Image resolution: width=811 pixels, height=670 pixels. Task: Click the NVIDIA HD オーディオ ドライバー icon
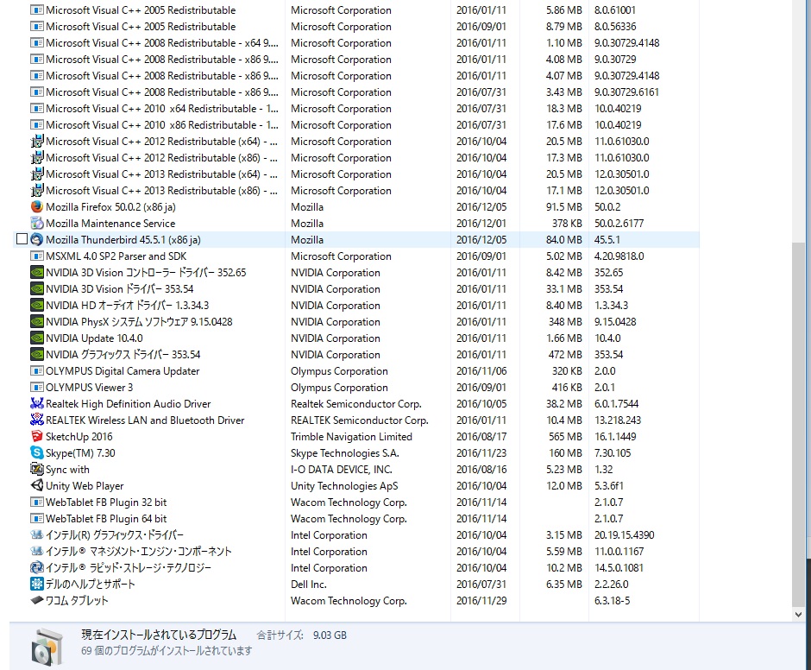click(x=37, y=306)
